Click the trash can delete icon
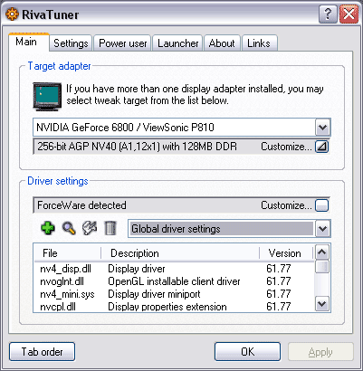 pyautogui.click(x=110, y=228)
